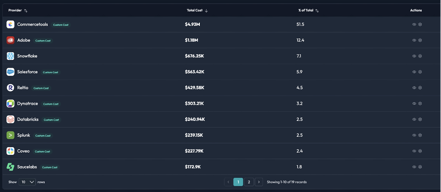Click the 51.5 percent of total value
Image resolution: width=441 pixels, height=192 pixels.
click(300, 25)
